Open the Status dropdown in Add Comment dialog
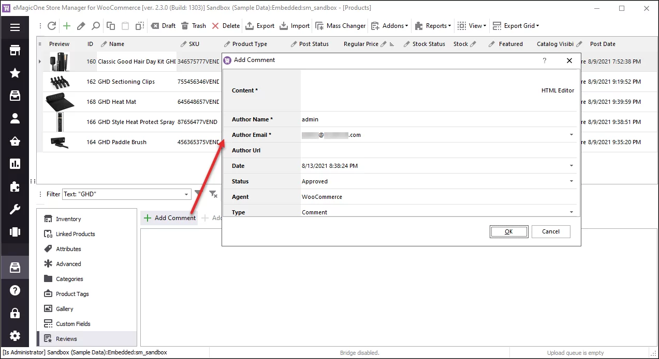Image resolution: width=659 pixels, height=359 pixels. pos(571,181)
